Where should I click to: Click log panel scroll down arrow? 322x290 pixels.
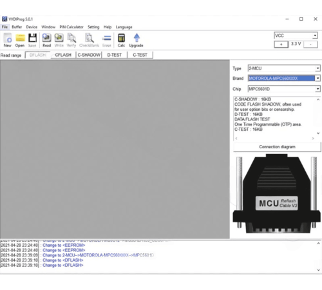(x=318, y=270)
